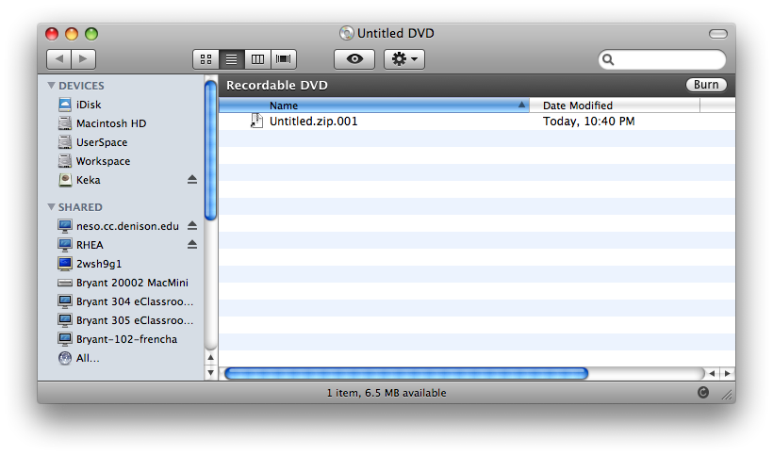Click the burn status icon in status bar
The width and height of the screenshot is (773, 455).
pos(703,393)
